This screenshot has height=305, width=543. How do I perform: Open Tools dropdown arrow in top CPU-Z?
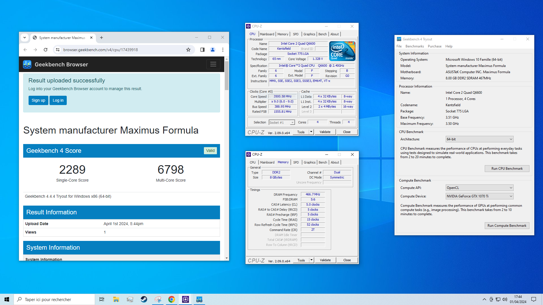click(311, 132)
